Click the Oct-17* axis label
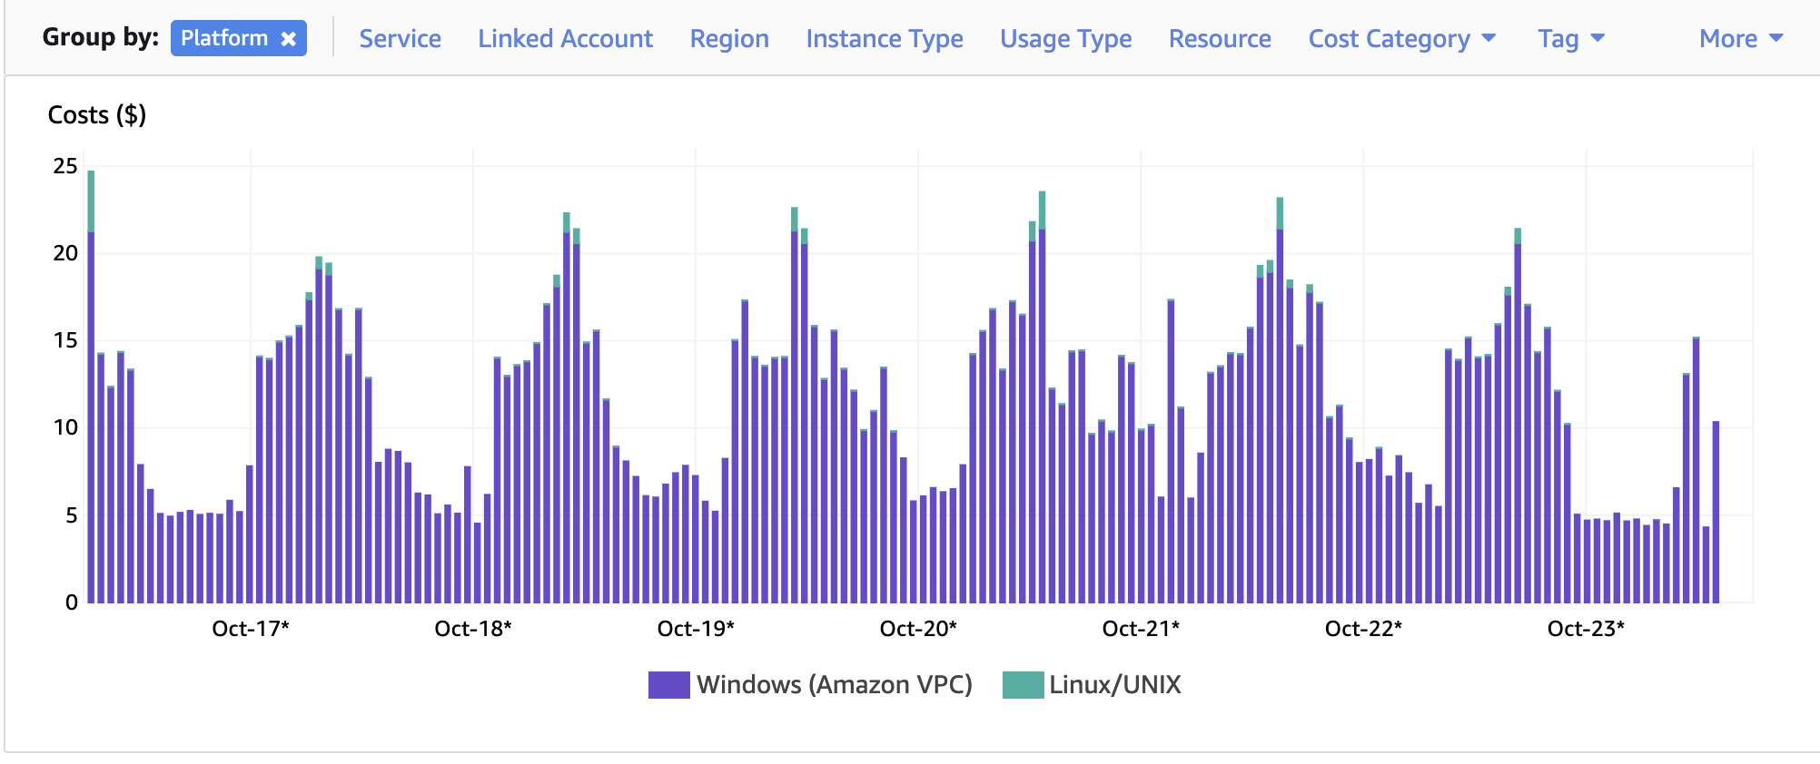 click(x=251, y=629)
